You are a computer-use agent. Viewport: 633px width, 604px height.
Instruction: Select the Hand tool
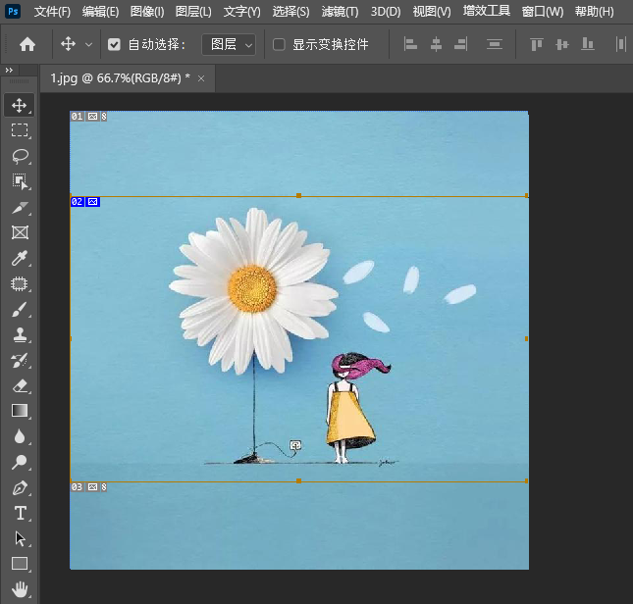[20, 589]
